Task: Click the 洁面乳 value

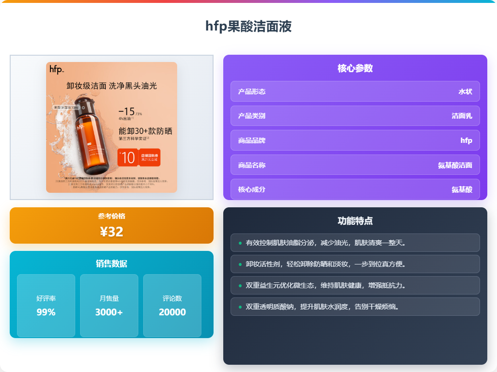Action: click(462, 116)
